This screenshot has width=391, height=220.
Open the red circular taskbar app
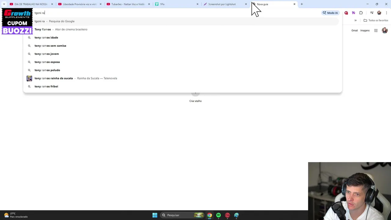click(x=227, y=215)
